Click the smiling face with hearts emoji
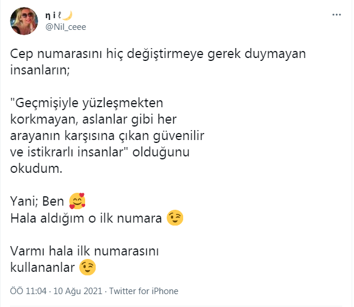Viewport: 354px width, 307px height. point(77,202)
